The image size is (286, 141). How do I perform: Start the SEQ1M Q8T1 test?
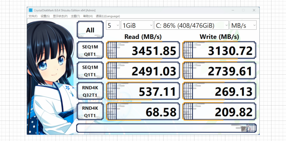(90, 50)
